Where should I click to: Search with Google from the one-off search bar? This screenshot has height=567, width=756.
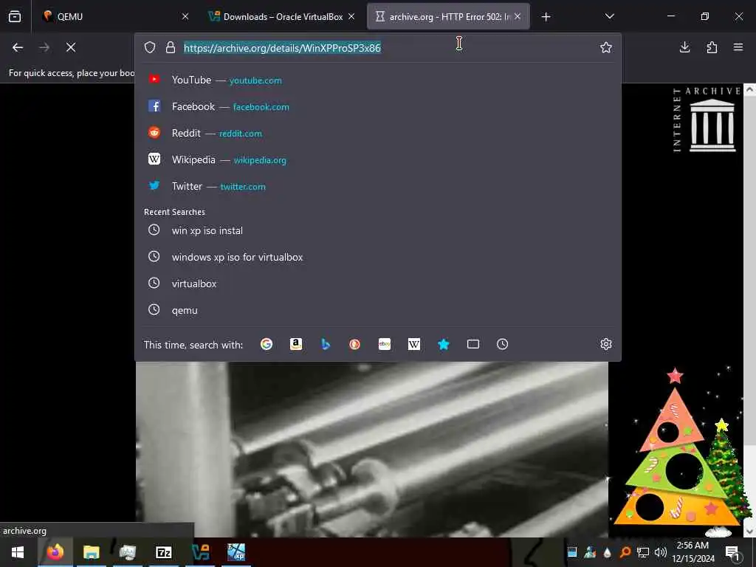coord(266,344)
